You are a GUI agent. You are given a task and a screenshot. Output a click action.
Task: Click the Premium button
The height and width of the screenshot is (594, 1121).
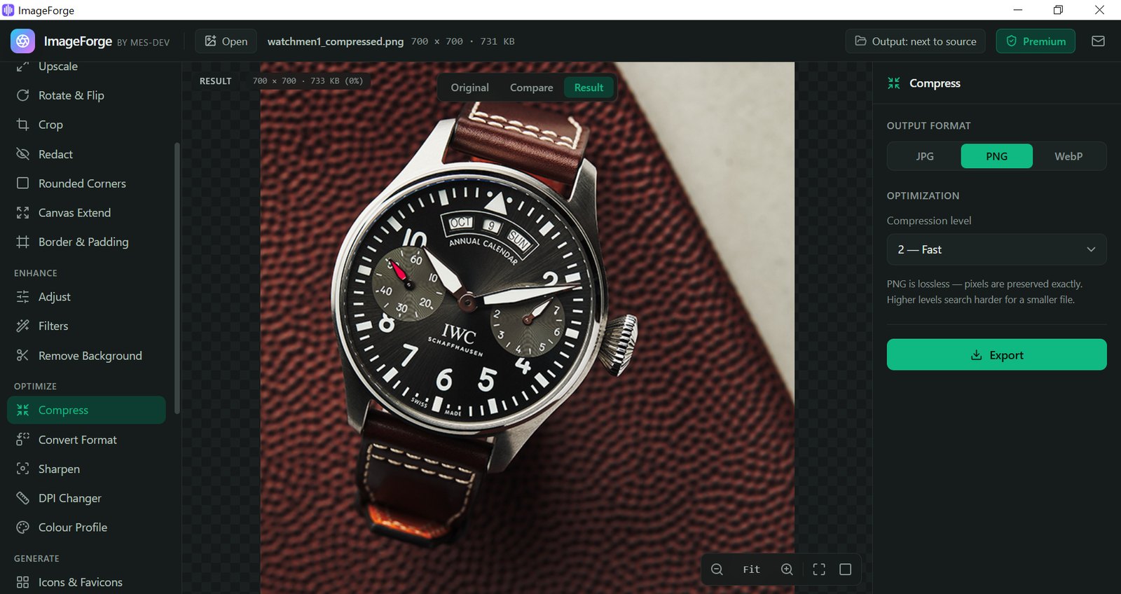(1036, 41)
